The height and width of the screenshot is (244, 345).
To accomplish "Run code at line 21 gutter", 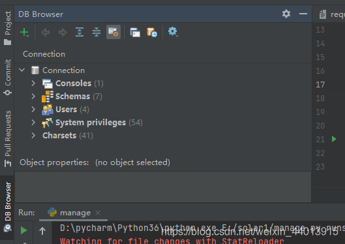I will point(334,139).
